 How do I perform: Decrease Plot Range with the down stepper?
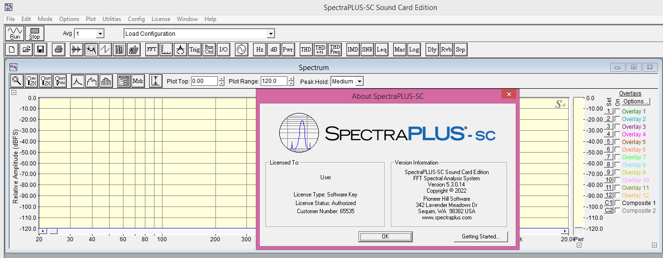pos(291,83)
